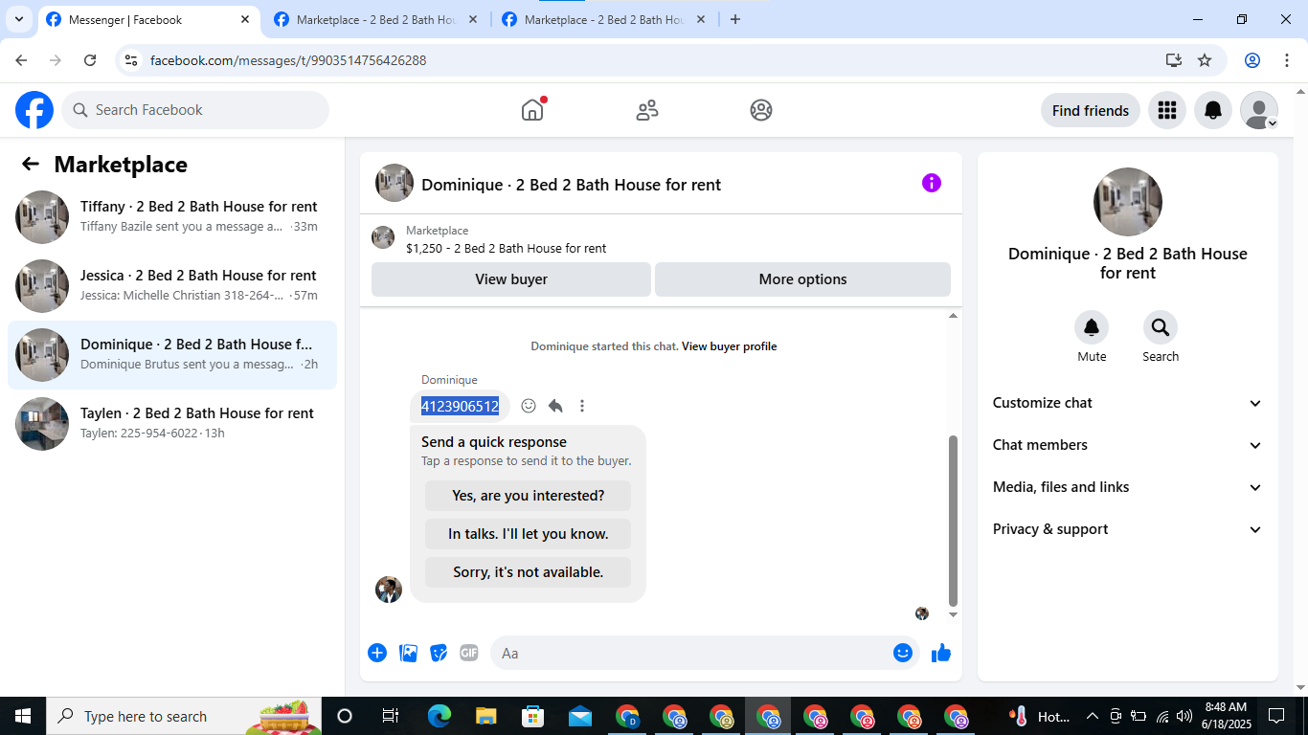Viewport: 1308px width, 735px height.
Task: Expand Privacy & support section
Action: coord(1128,529)
